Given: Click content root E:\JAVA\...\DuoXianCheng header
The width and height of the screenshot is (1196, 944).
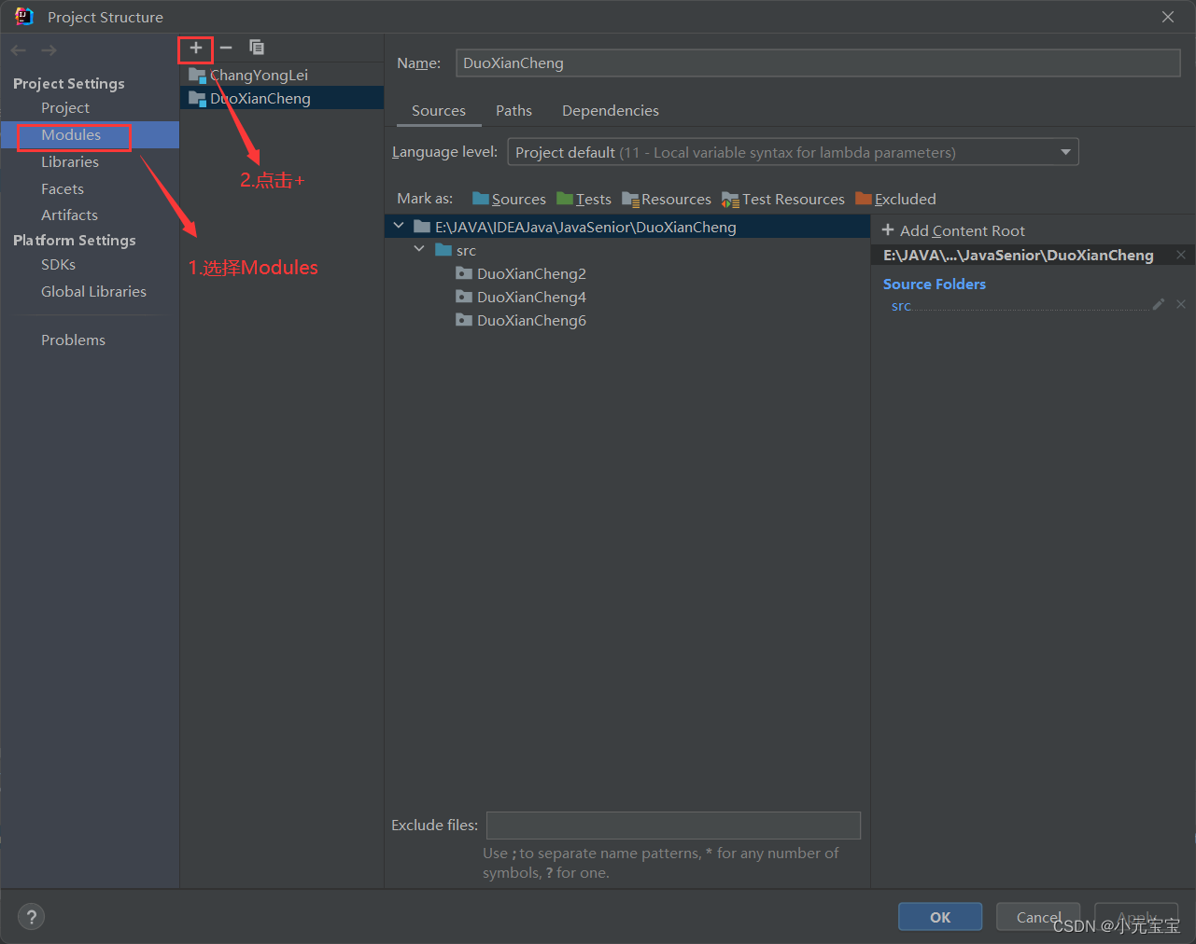Looking at the screenshot, I should pyautogui.click(x=1019, y=255).
